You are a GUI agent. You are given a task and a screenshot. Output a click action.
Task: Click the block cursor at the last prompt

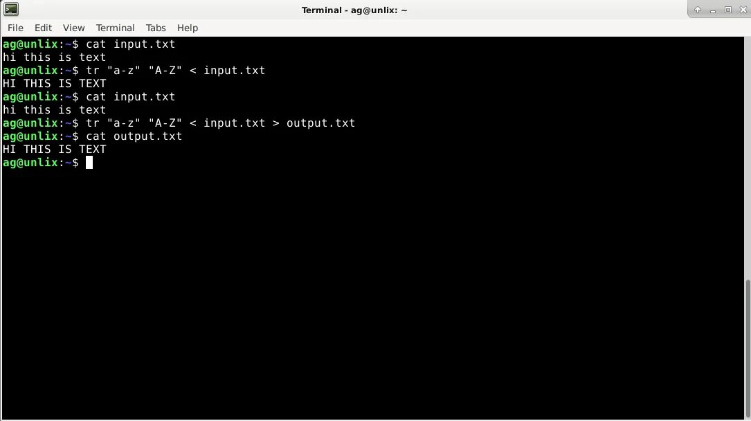click(x=89, y=162)
